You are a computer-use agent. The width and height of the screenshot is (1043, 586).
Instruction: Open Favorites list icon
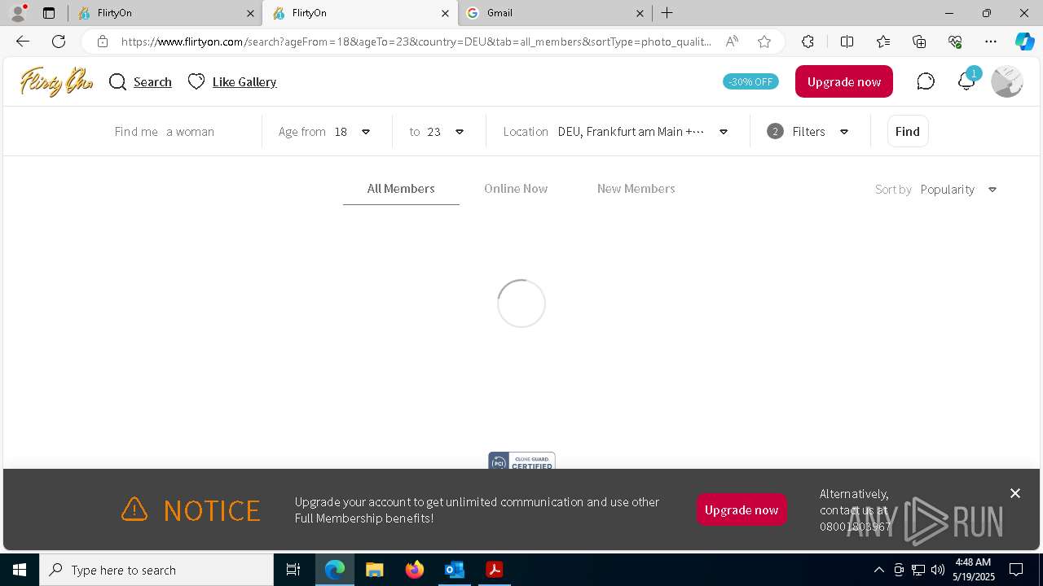[x=883, y=42]
